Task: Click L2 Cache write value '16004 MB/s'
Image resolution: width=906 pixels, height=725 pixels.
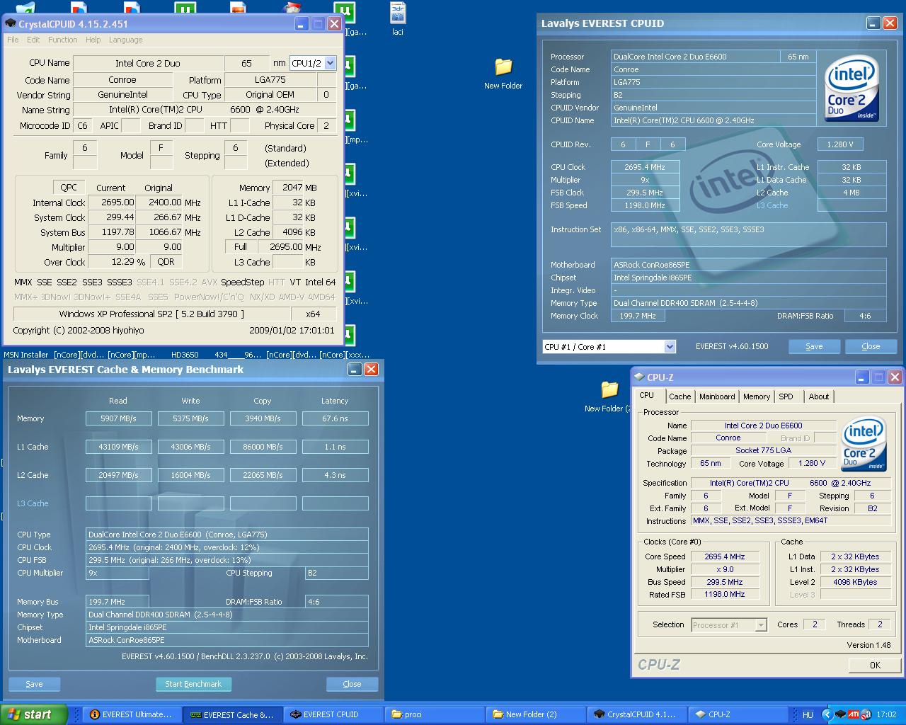Action: point(190,475)
